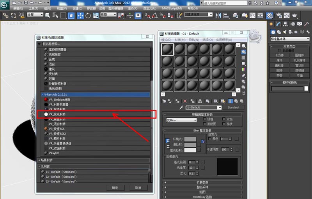Click the Unlink Selection icon

click(x=14, y=15)
